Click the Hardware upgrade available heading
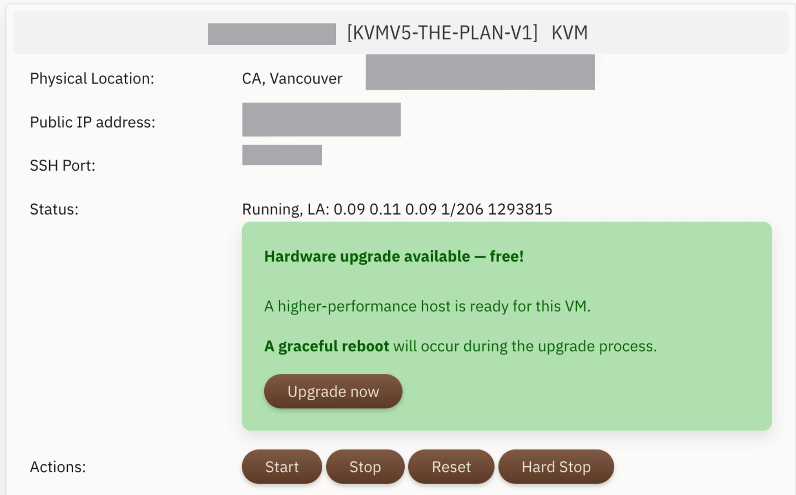This screenshot has width=796, height=495. 394,256
